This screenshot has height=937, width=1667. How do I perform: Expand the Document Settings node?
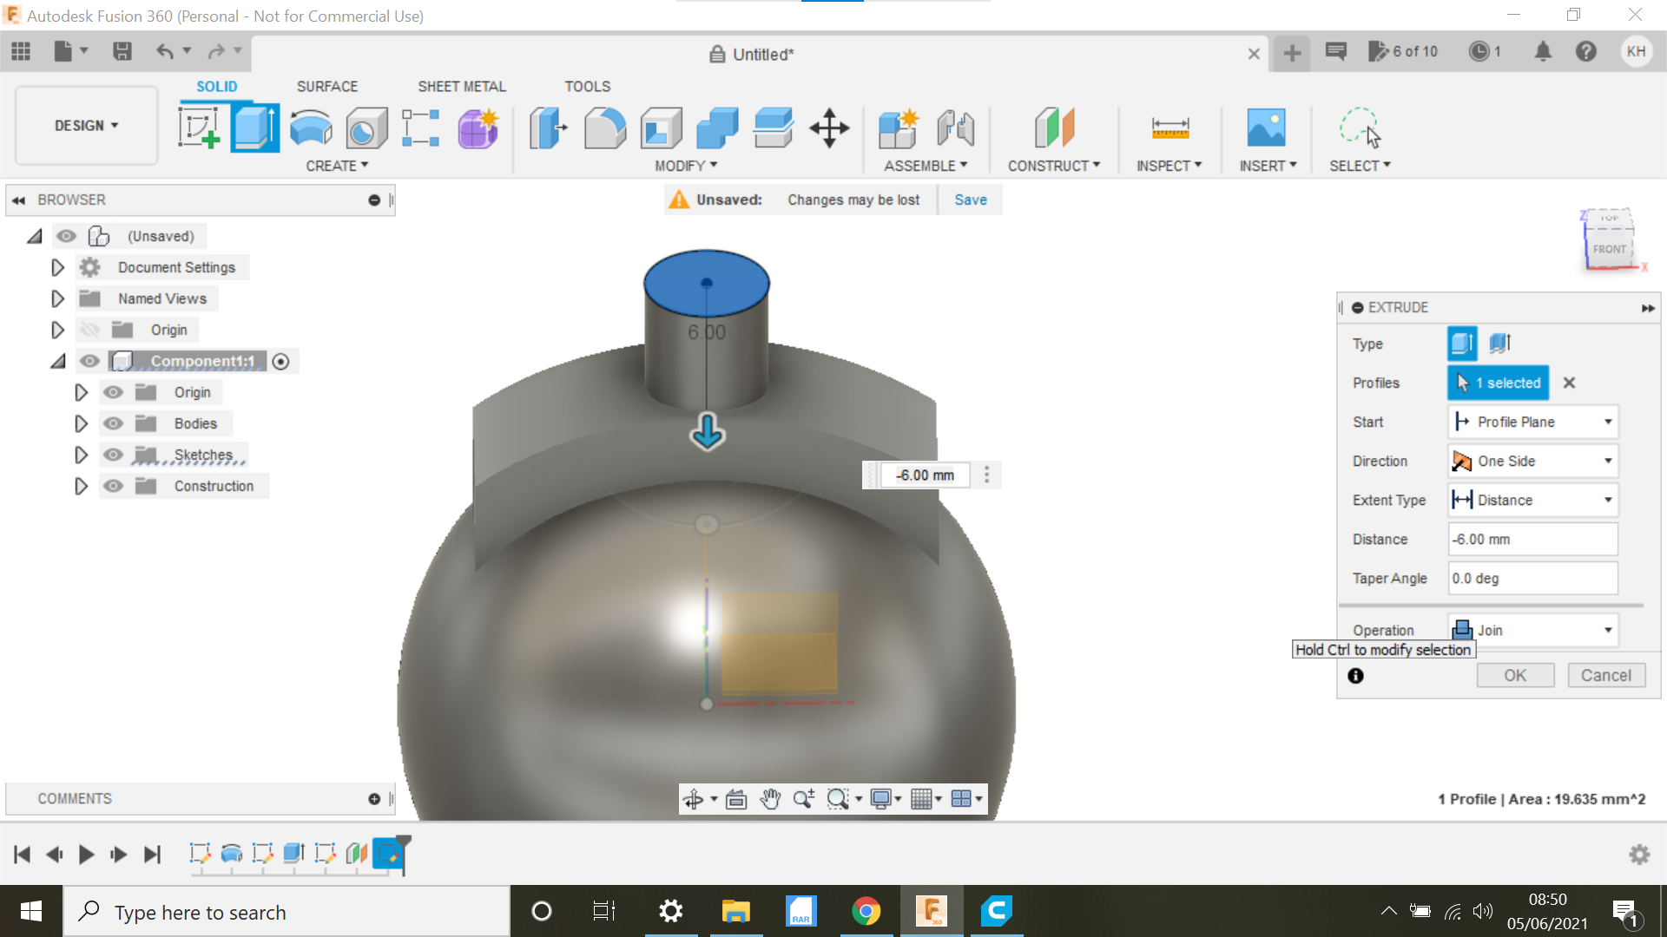click(x=57, y=267)
